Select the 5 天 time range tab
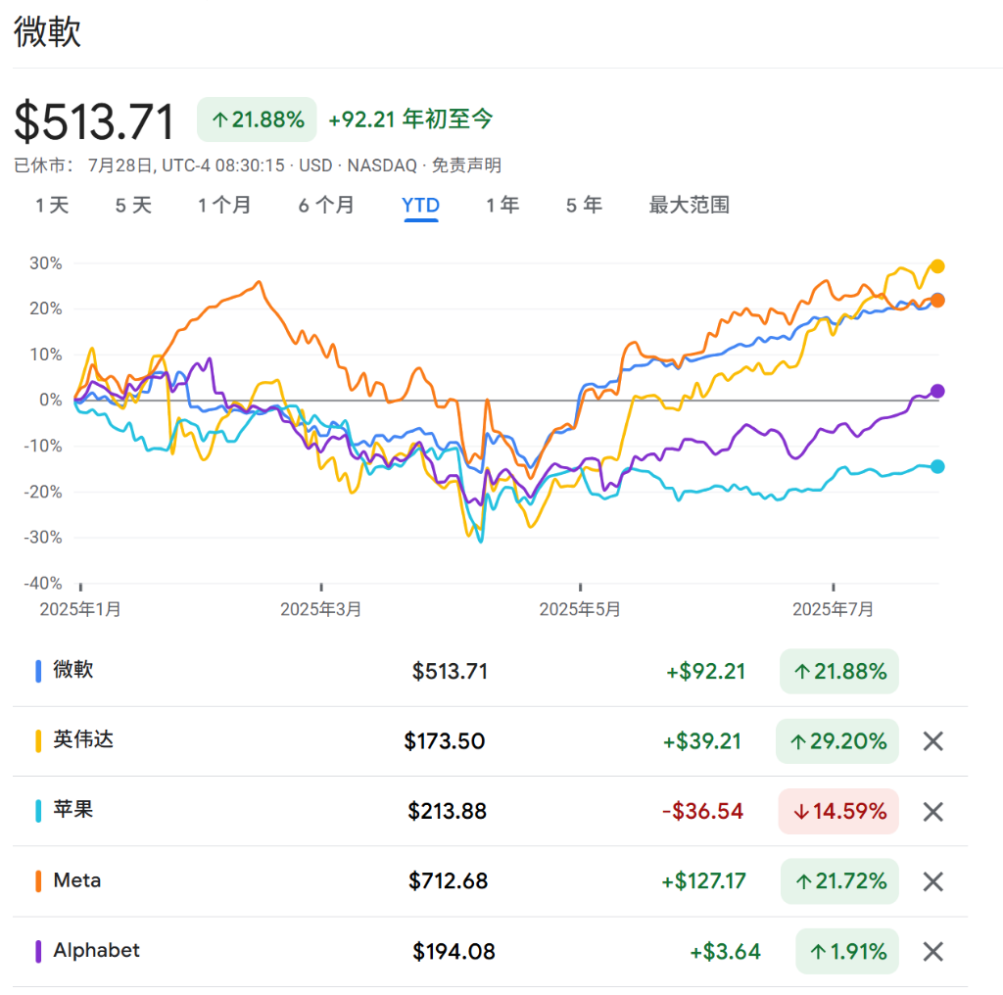 point(133,206)
